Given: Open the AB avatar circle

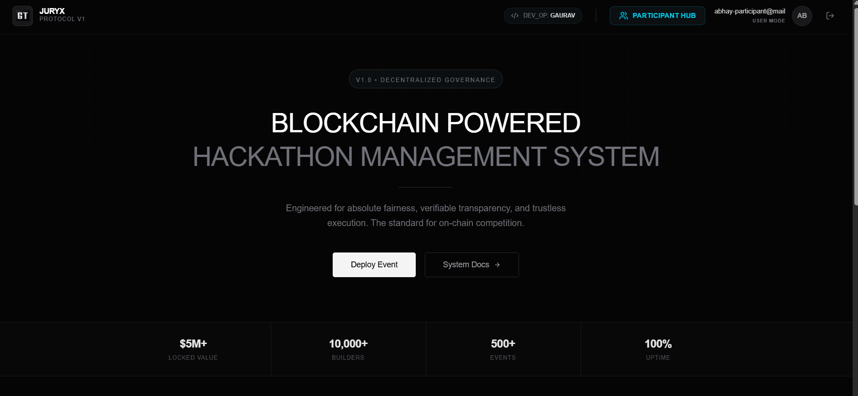Looking at the screenshot, I should pyautogui.click(x=802, y=16).
